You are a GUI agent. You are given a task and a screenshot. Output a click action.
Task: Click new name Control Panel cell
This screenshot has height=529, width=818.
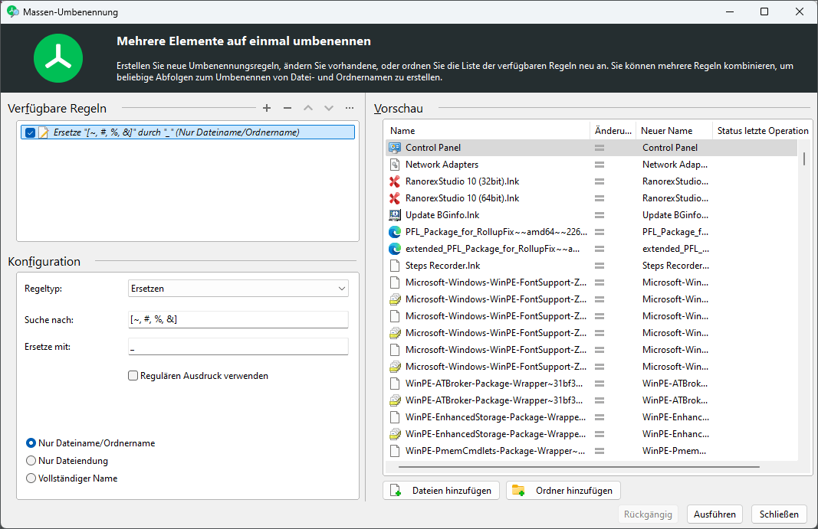(x=670, y=148)
